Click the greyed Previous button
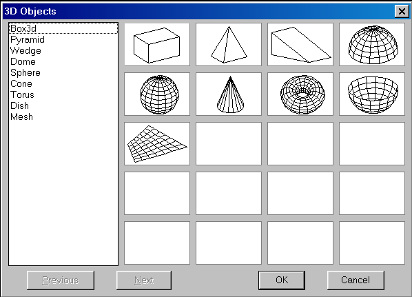 point(61,280)
